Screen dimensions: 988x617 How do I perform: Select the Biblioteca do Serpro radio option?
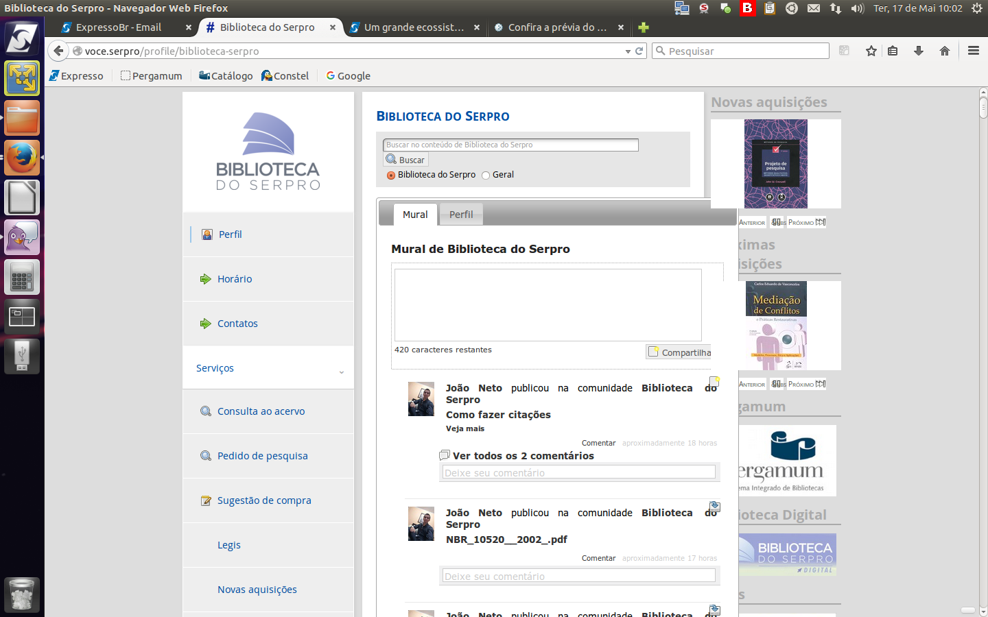tap(391, 176)
